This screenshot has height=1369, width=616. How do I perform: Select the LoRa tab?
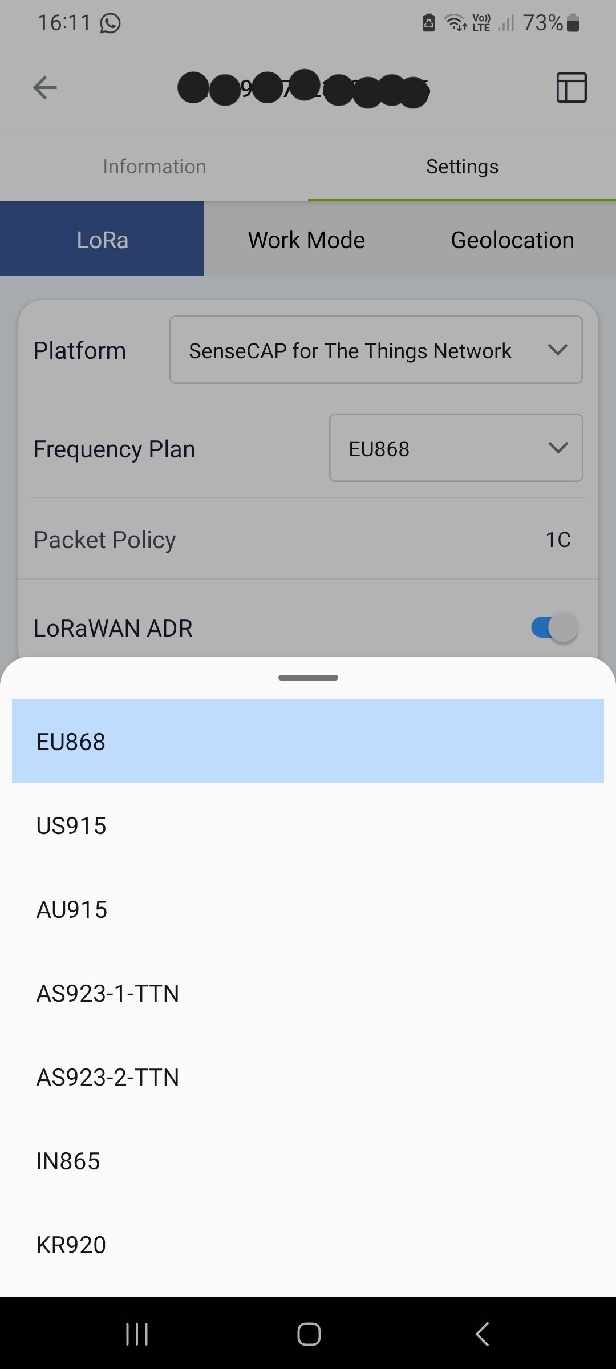tap(102, 240)
